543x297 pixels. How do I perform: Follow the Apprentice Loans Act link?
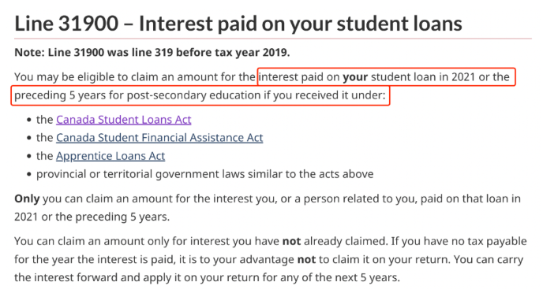[110, 156]
